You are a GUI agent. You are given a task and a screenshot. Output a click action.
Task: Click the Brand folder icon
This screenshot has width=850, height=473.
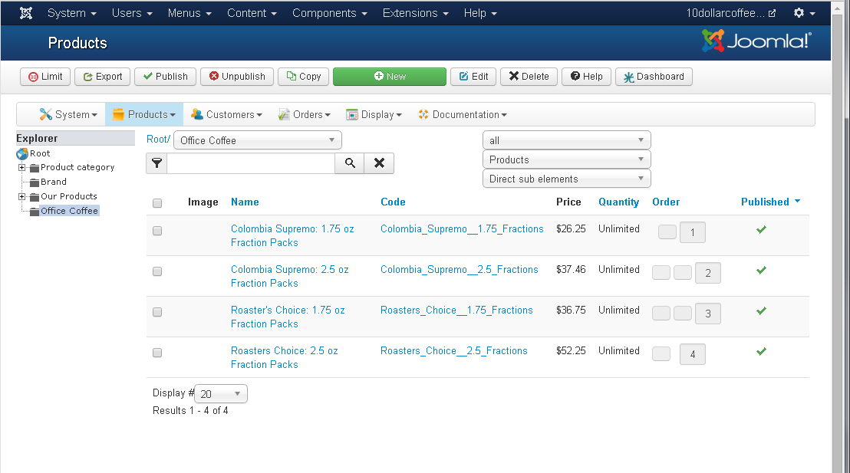tap(35, 182)
